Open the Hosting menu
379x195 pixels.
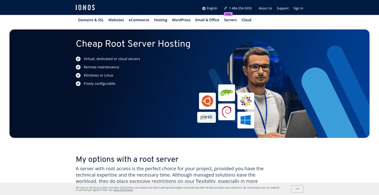161,20
